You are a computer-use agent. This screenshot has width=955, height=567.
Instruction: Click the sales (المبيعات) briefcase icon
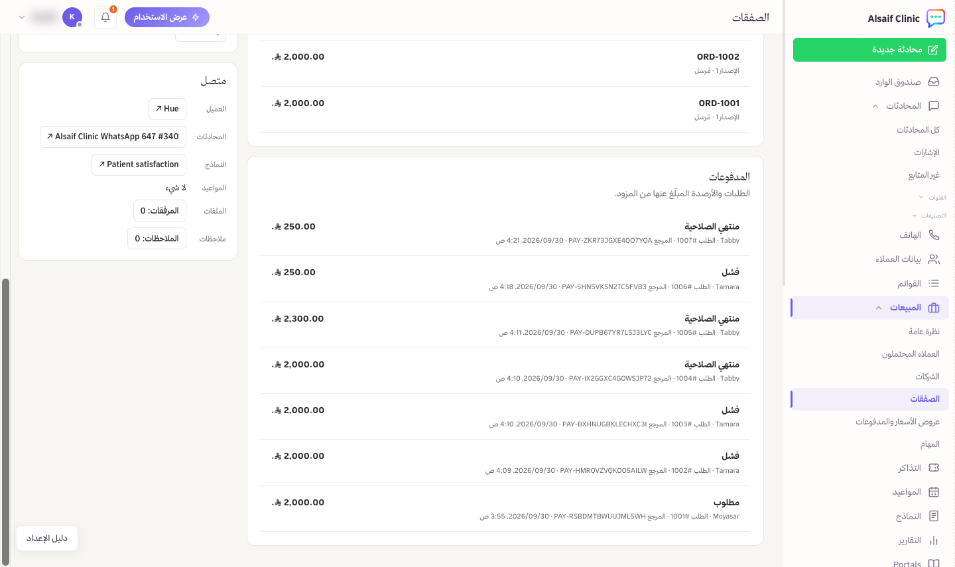pos(934,307)
